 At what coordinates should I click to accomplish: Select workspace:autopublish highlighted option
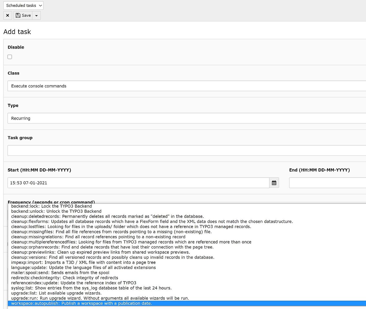81,303
